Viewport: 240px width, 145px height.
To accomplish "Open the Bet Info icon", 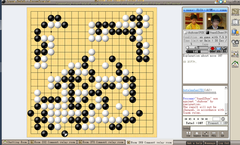I will coord(218,50).
